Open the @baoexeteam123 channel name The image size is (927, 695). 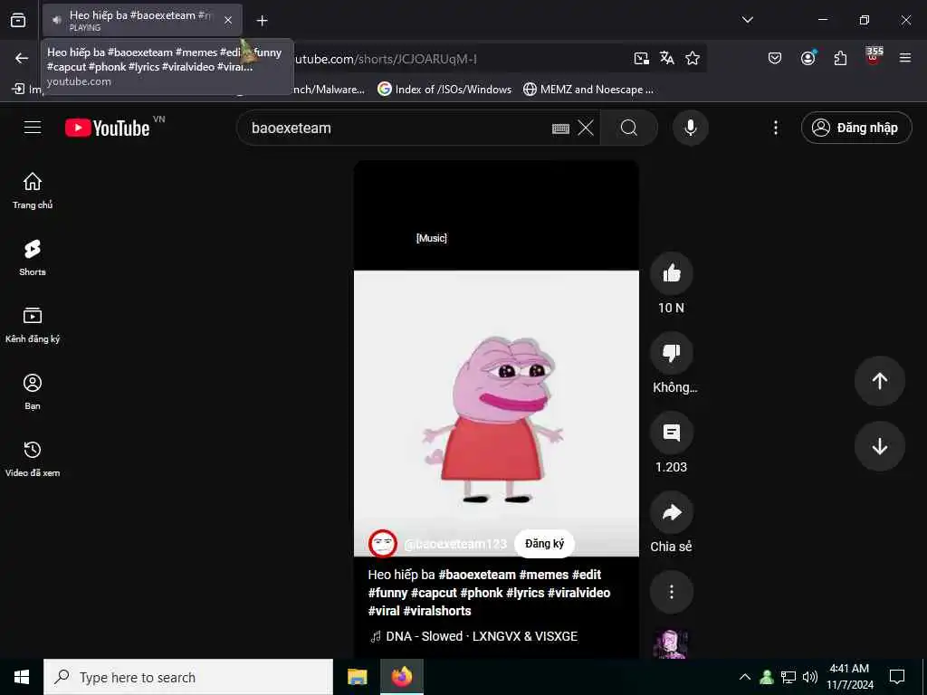pos(455,544)
